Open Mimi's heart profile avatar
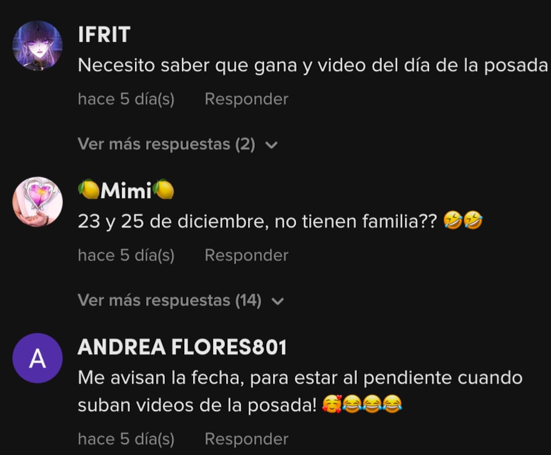The image size is (551, 455). point(37,202)
